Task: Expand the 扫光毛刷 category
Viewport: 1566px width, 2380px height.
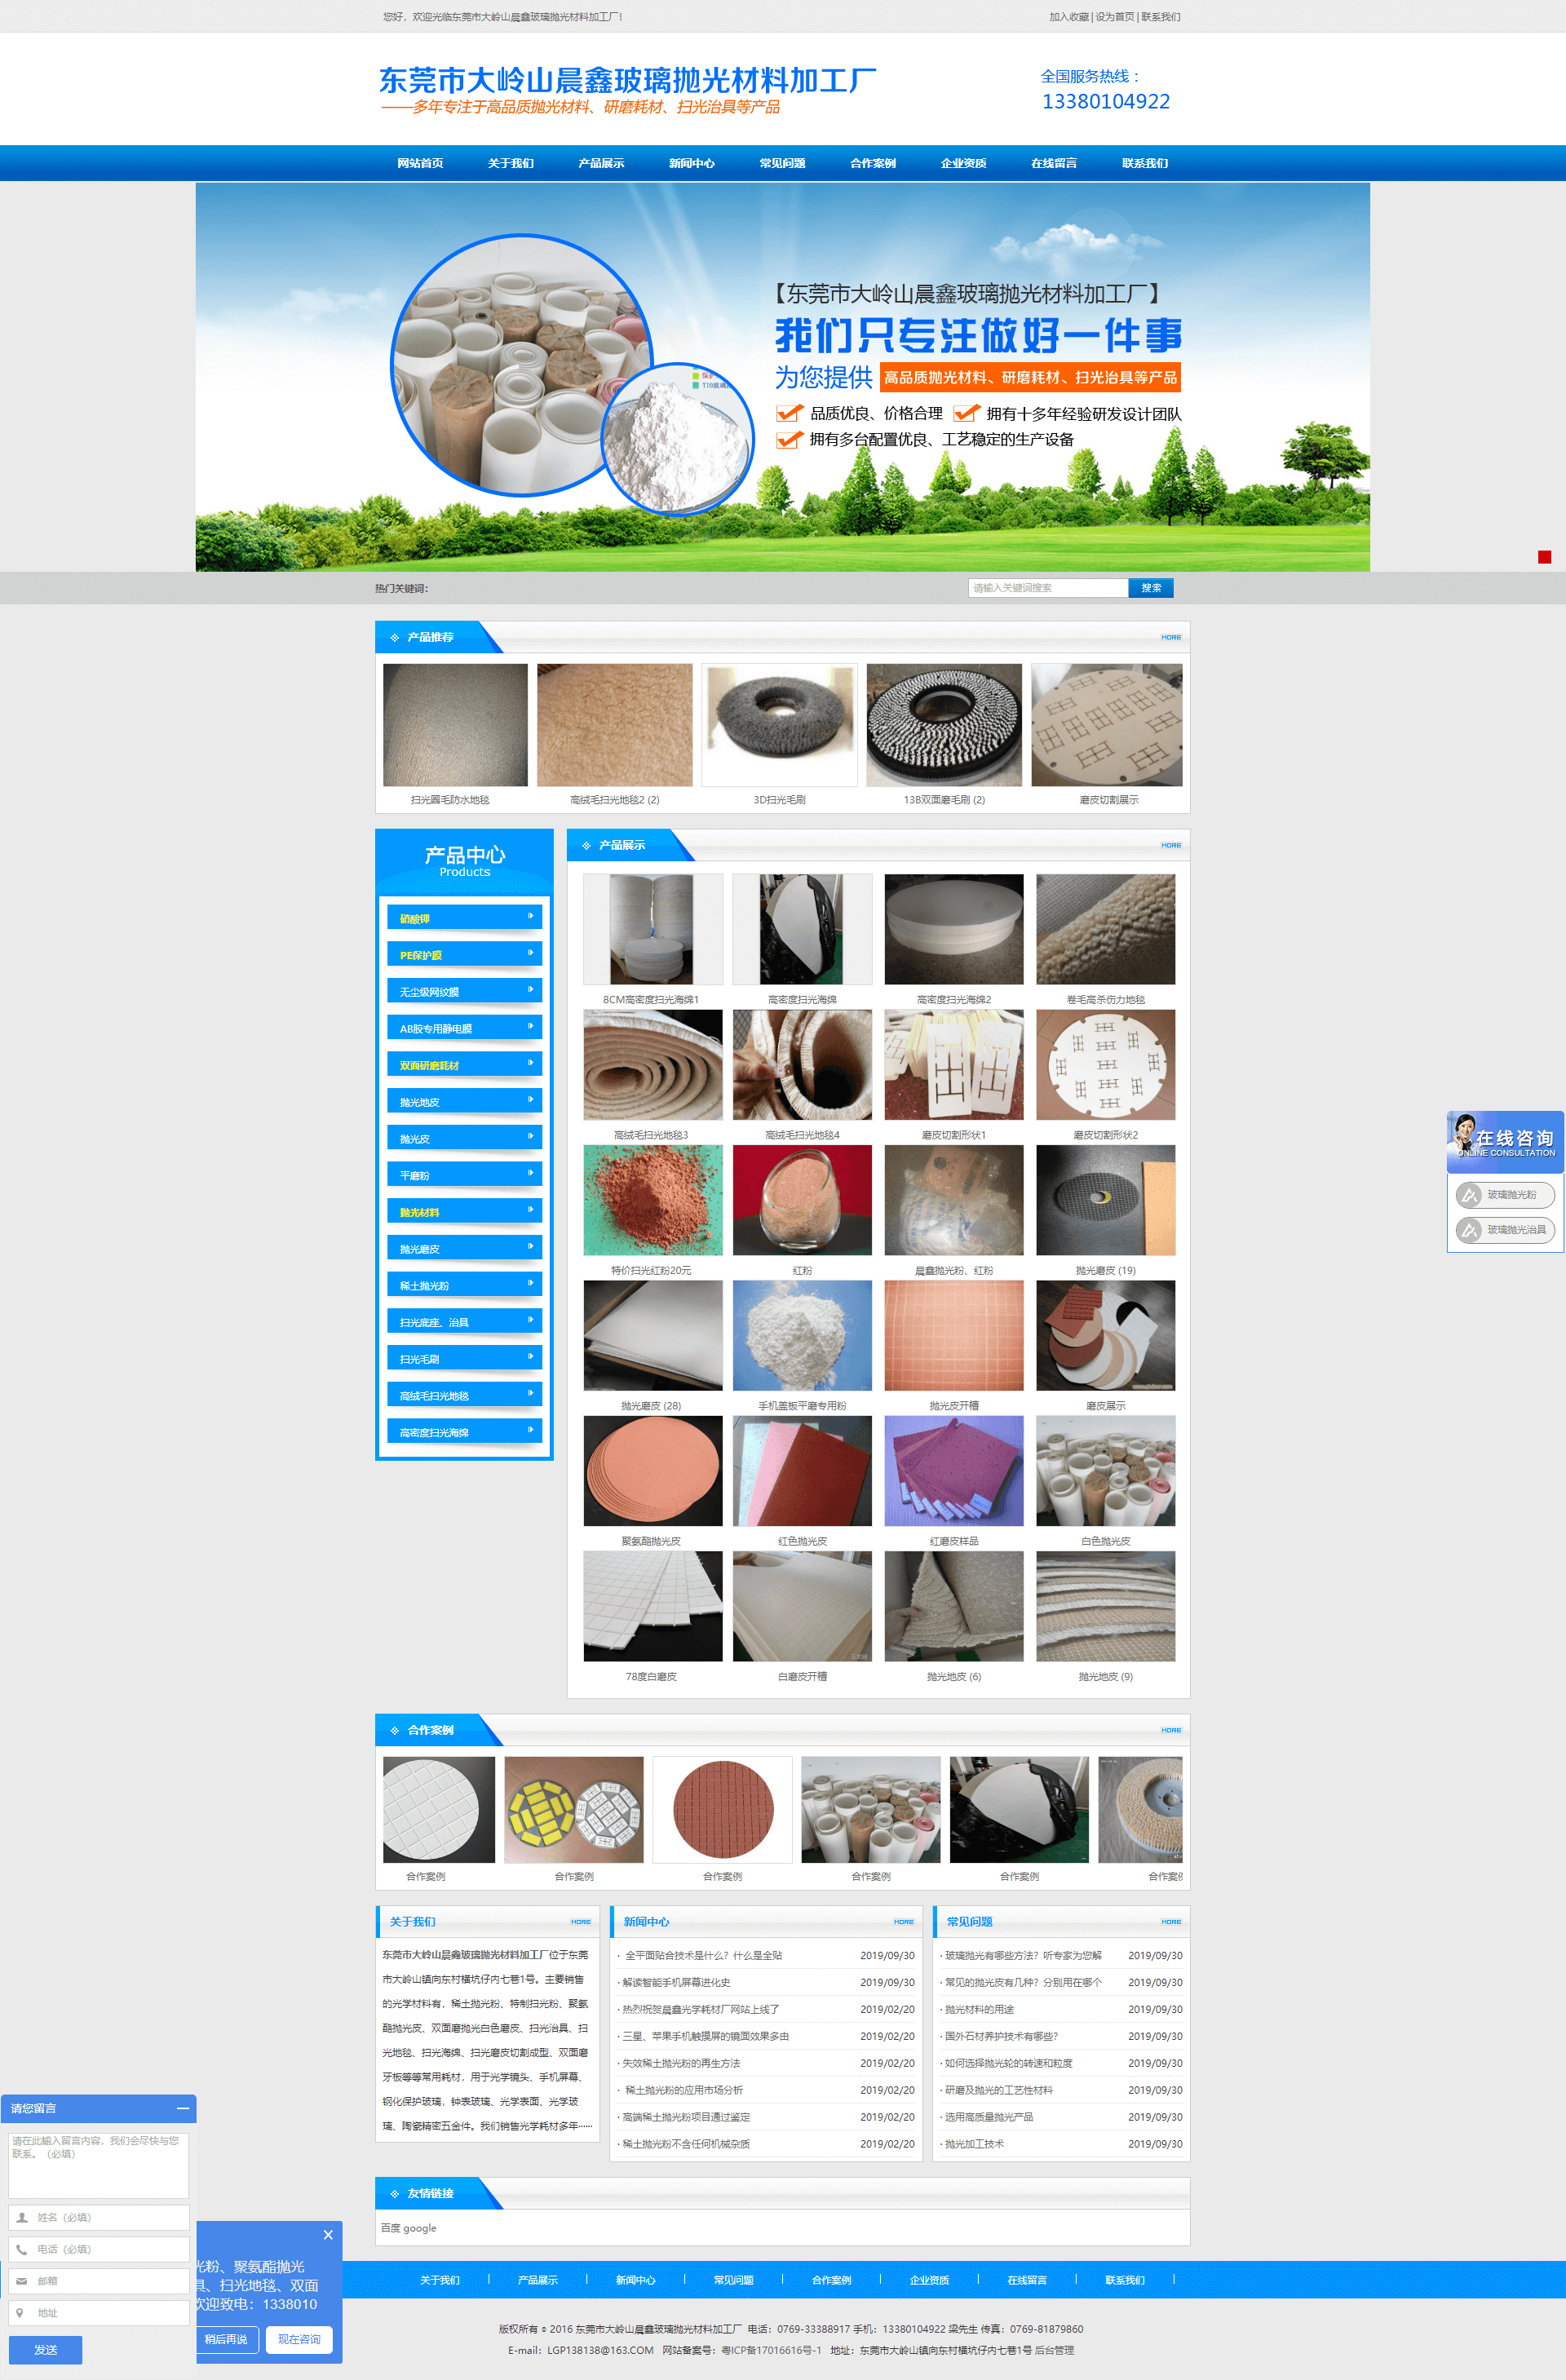Action: 530,1357
